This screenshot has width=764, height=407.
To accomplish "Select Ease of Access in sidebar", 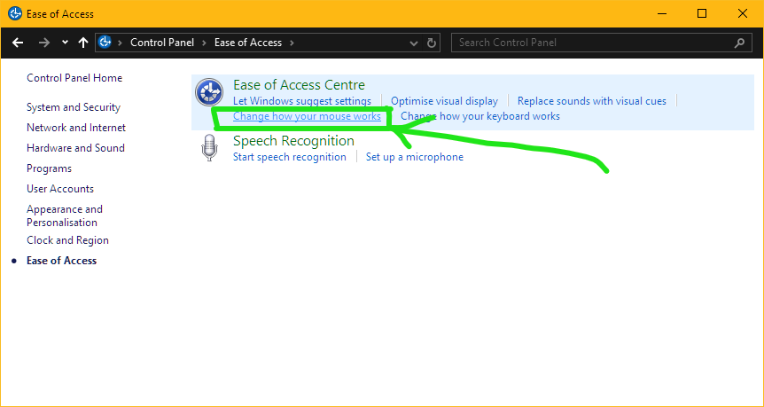I will (x=62, y=261).
